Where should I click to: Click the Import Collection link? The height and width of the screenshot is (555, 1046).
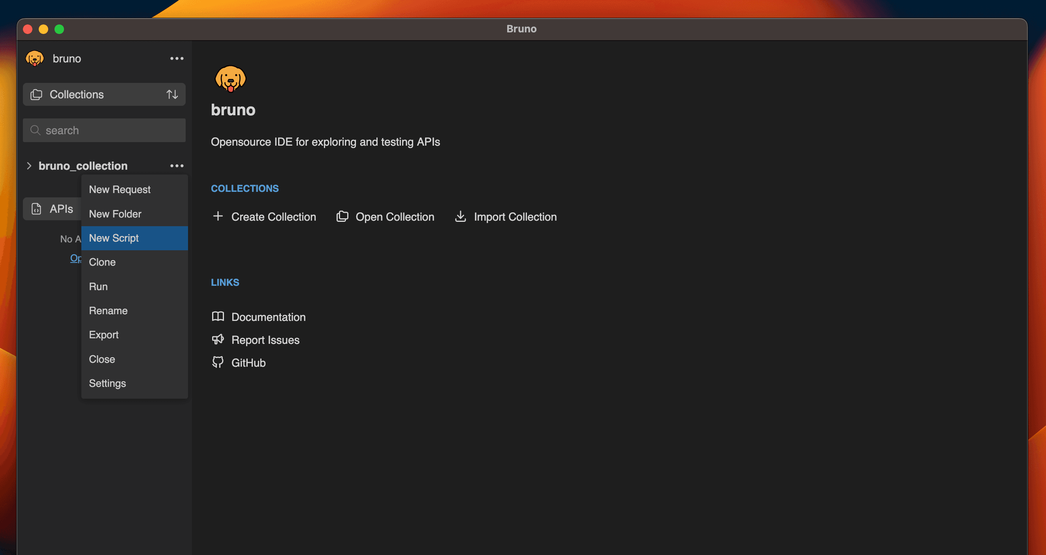[515, 217]
